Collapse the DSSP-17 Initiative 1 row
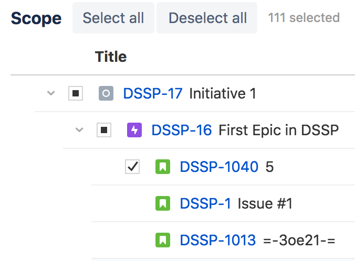 tap(50, 94)
